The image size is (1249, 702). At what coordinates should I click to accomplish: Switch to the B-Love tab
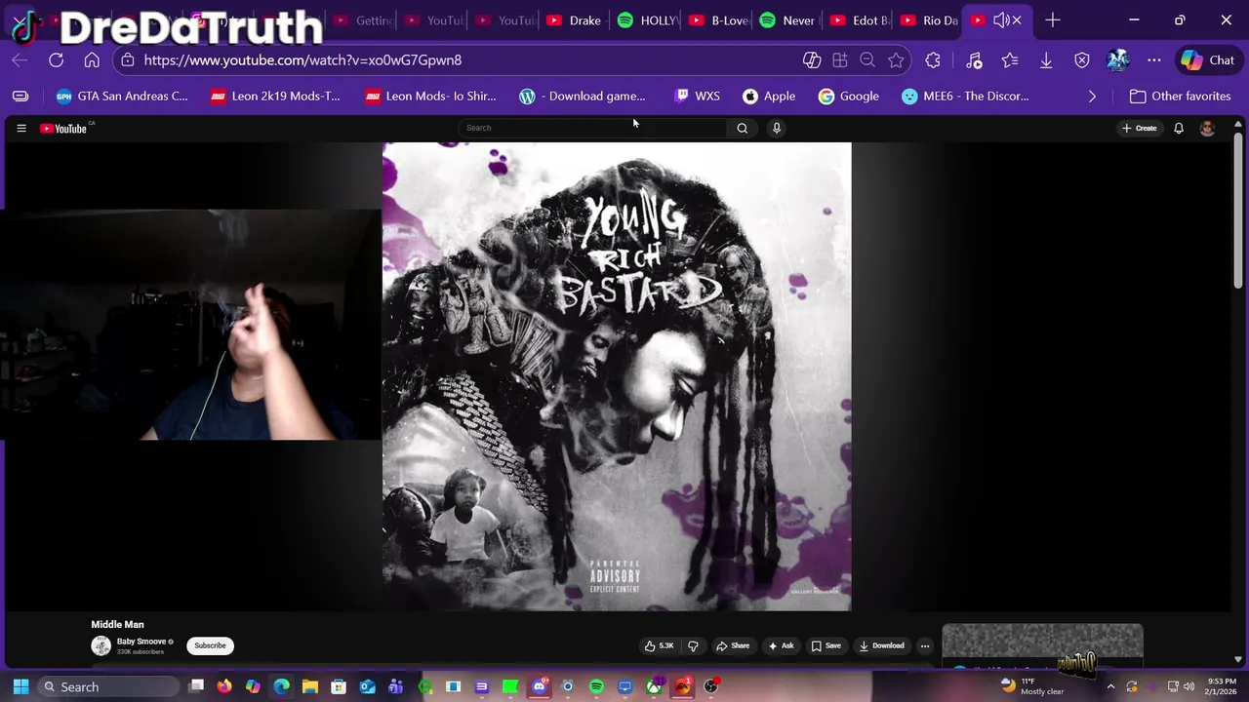(x=719, y=20)
